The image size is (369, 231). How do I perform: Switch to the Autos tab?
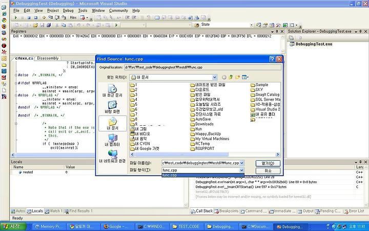click(x=18, y=211)
